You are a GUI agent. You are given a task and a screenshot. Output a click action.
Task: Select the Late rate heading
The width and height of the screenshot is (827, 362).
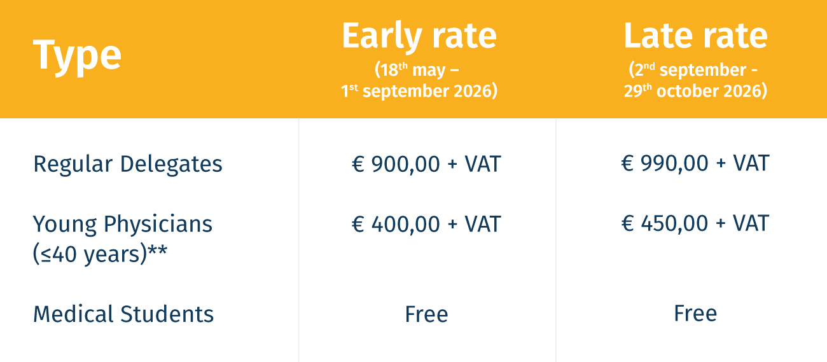point(695,36)
